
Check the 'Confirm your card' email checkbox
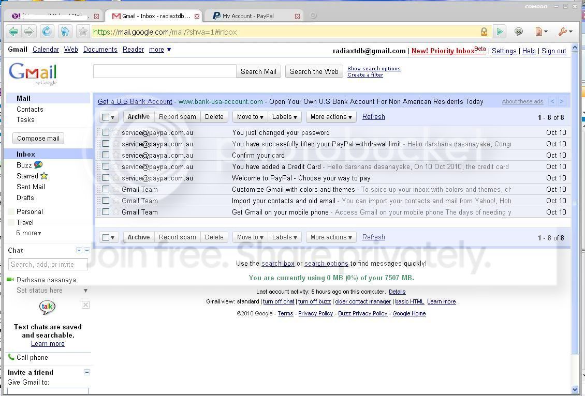(106, 155)
